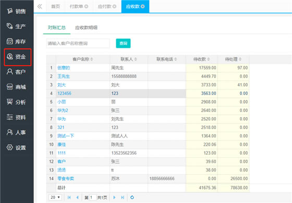Sort by 客户名称 column arrows

92,59
